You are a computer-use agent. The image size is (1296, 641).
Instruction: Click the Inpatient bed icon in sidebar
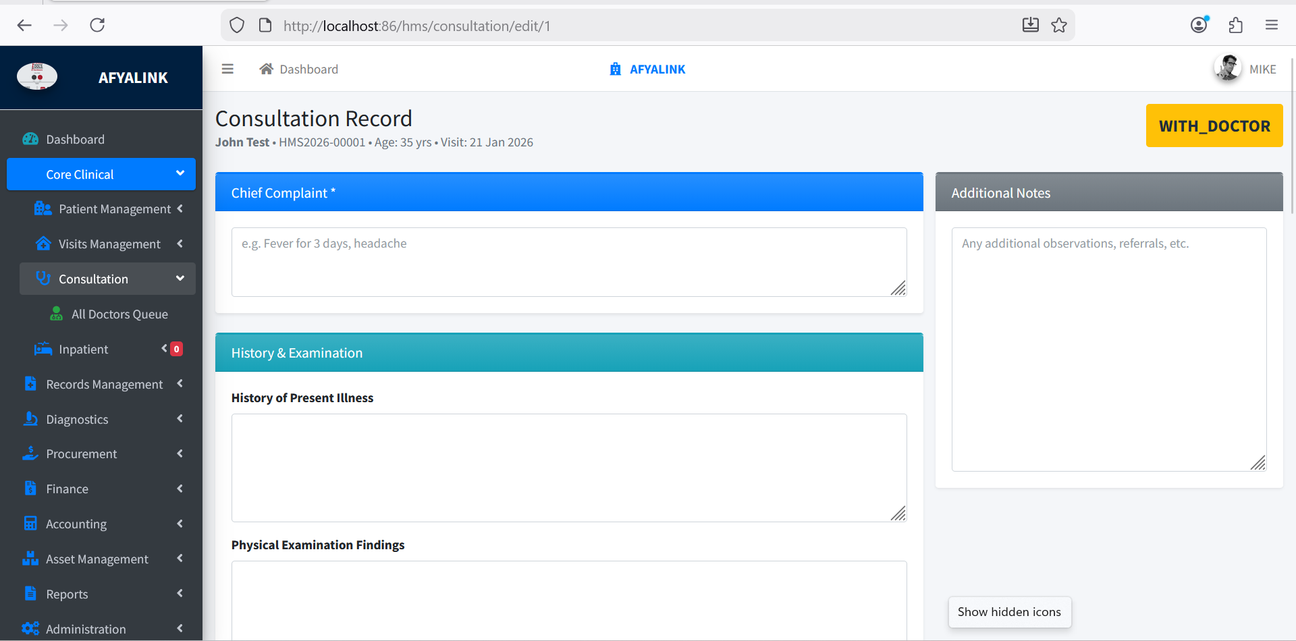(43, 349)
